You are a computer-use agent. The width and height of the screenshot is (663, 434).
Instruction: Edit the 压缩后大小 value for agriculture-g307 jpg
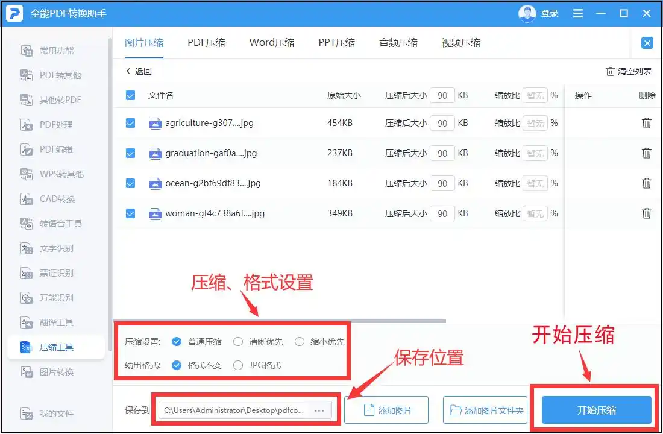point(442,123)
